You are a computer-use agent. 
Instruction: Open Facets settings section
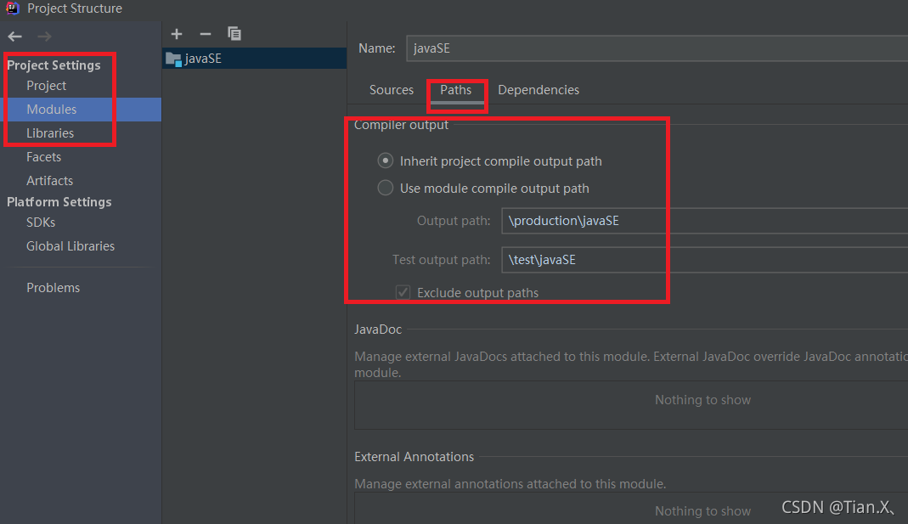tap(43, 157)
